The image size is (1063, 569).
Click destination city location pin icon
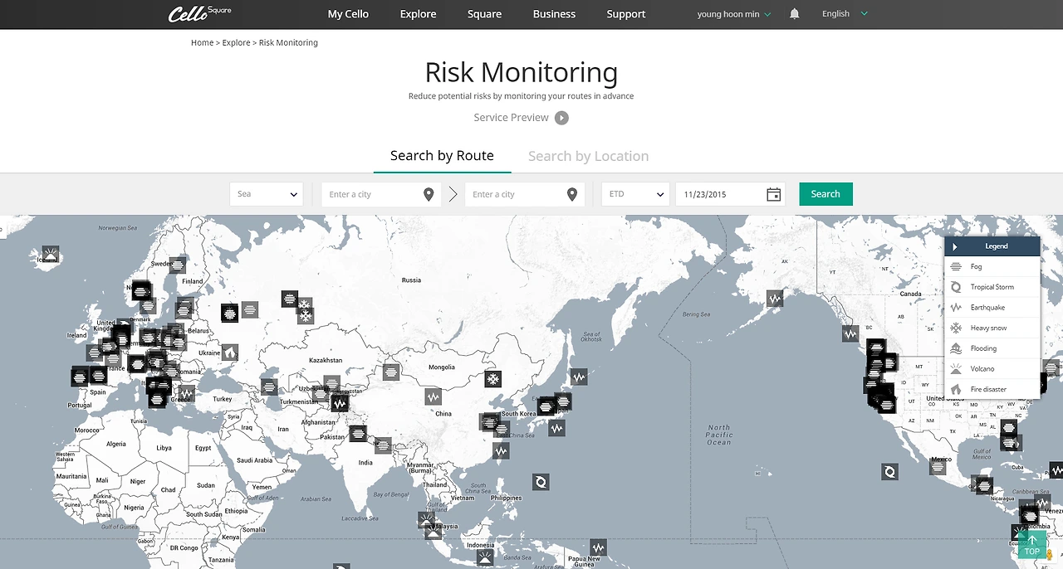point(571,194)
